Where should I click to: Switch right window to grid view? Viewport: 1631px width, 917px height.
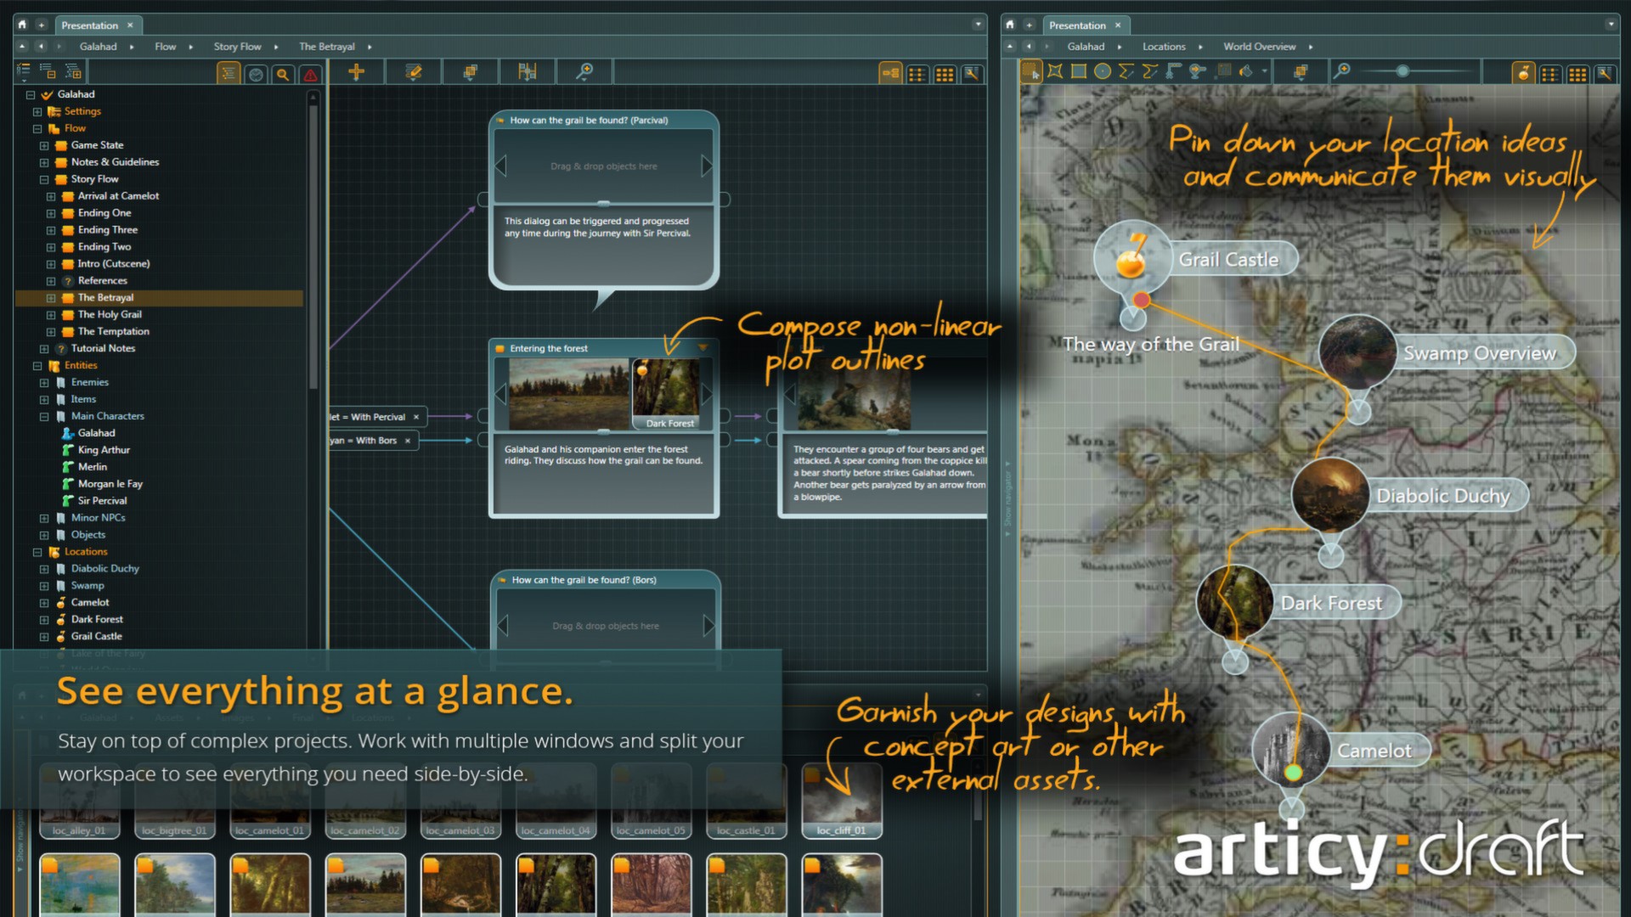[x=1577, y=74]
